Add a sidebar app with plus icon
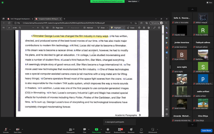This screenshot has height=134, width=214. [167, 58]
